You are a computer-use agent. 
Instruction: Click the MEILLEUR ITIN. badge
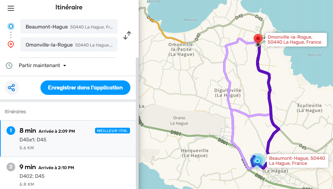click(x=112, y=131)
